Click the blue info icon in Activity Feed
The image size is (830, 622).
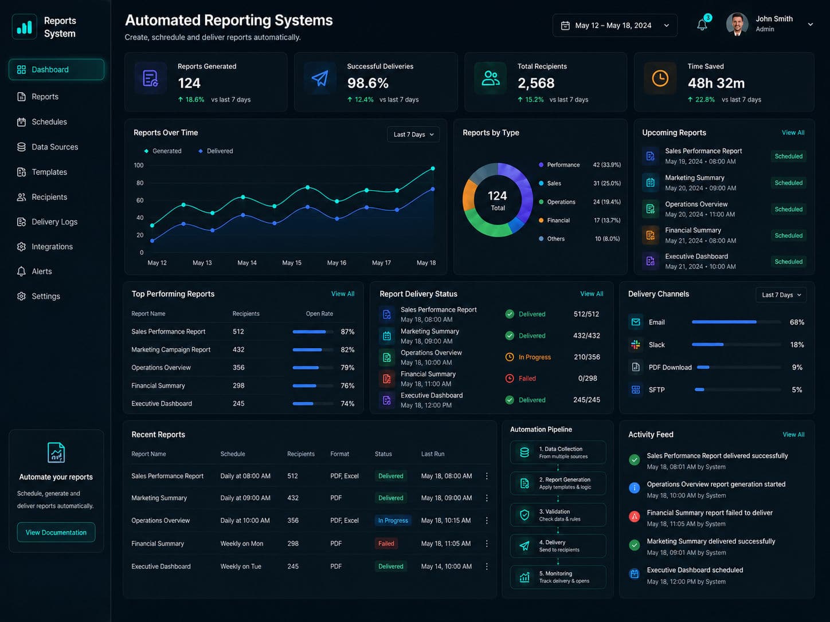(635, 488)
